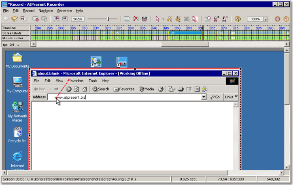Click the timeline horizontal scrollbar thumb
The image size is (293, 185).
[185, 44]
